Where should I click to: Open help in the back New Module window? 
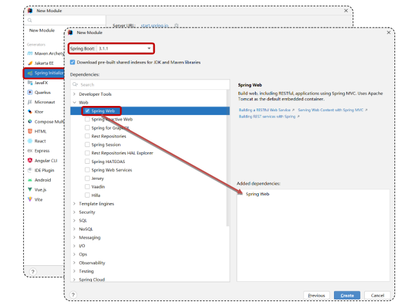coord(33,272)
